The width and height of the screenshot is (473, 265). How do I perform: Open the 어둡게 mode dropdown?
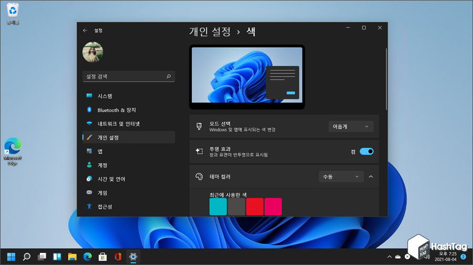coord(351,126)
